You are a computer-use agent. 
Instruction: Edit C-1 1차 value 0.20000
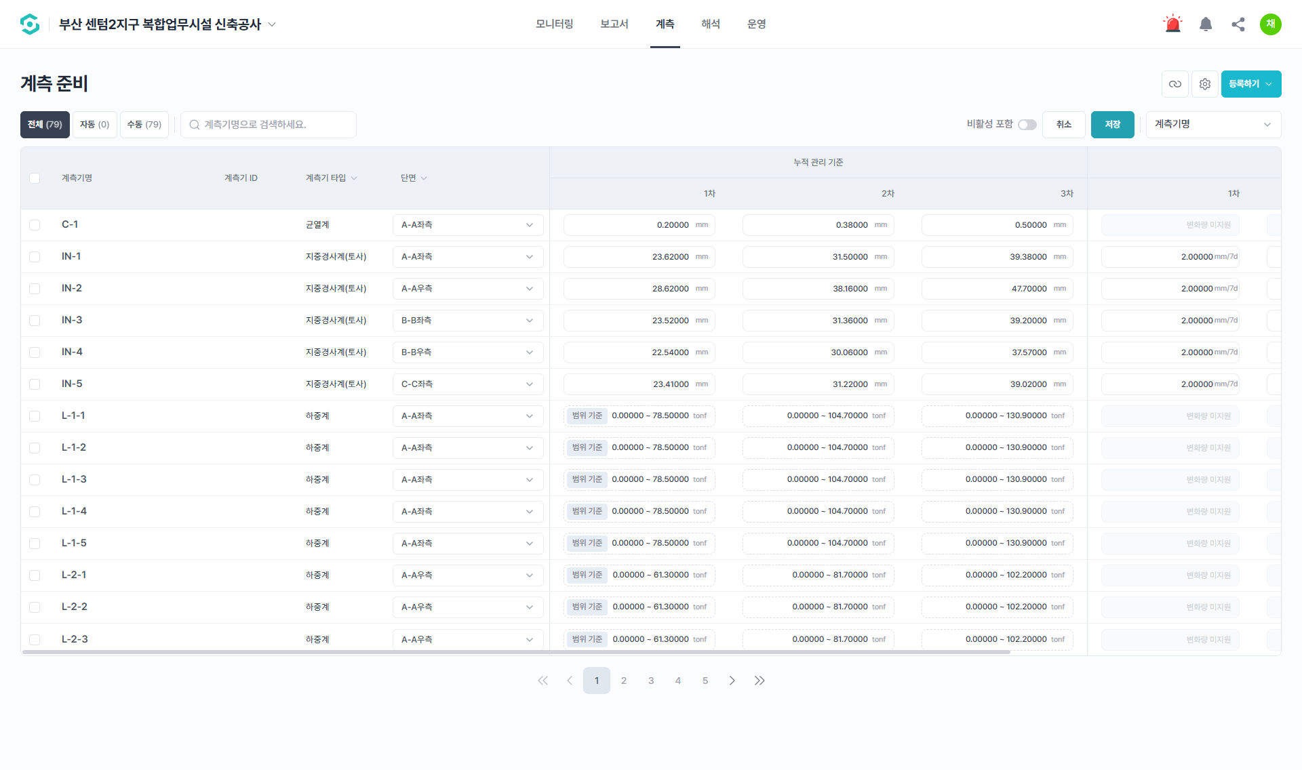click(639, 225)
